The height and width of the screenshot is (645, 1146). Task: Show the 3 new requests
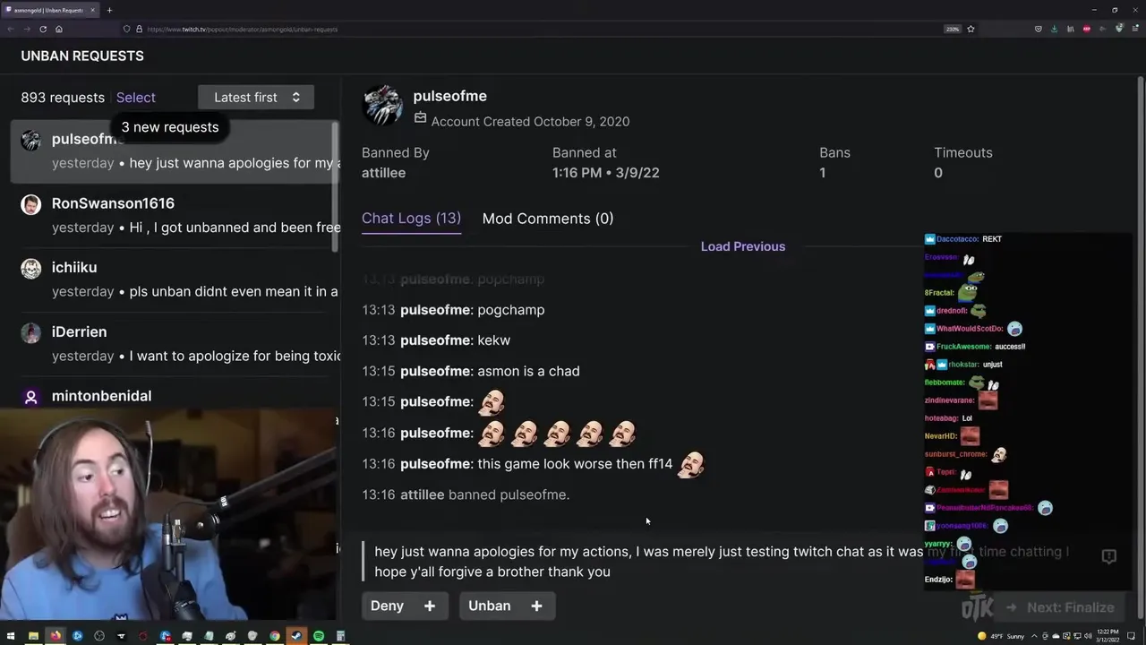pyautogui.click(x=170, y=127)
